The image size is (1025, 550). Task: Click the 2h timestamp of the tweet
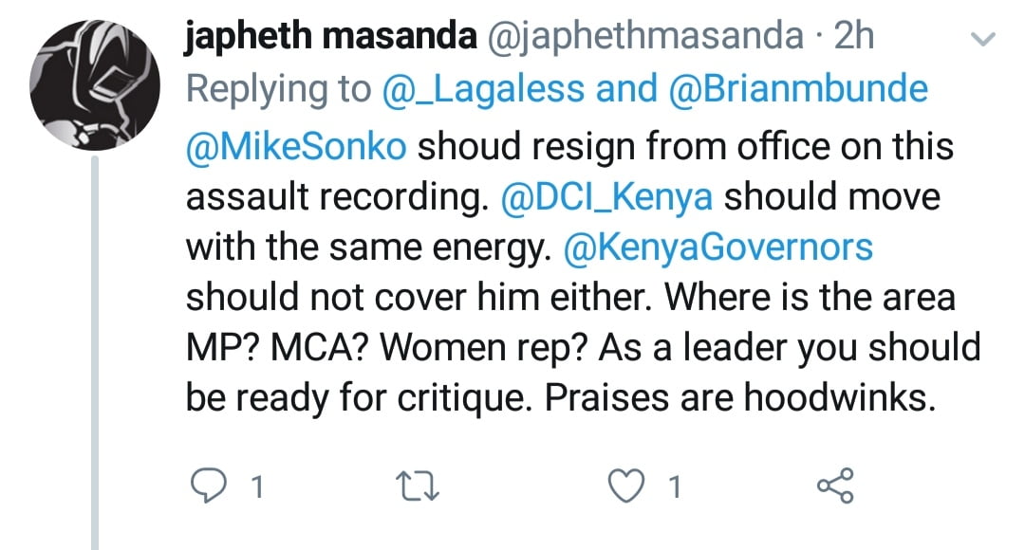point(851,39)
